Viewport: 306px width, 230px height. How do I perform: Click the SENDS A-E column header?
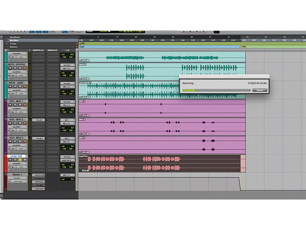pyautogui.click(x=52, y=50)
